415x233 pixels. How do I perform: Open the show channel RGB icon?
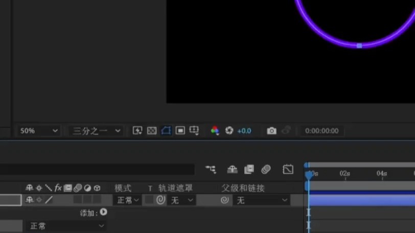[215, 130]
